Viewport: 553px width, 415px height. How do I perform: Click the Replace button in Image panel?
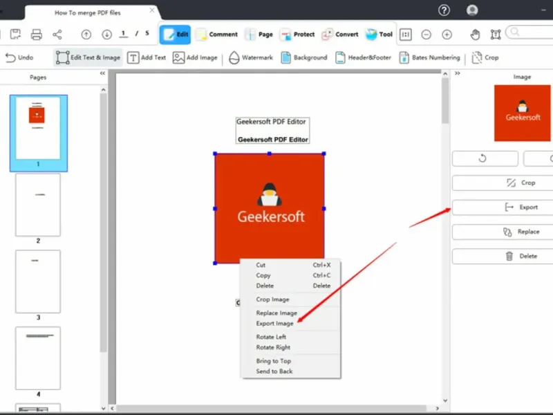pyautogui.click(x=503, y=232)
